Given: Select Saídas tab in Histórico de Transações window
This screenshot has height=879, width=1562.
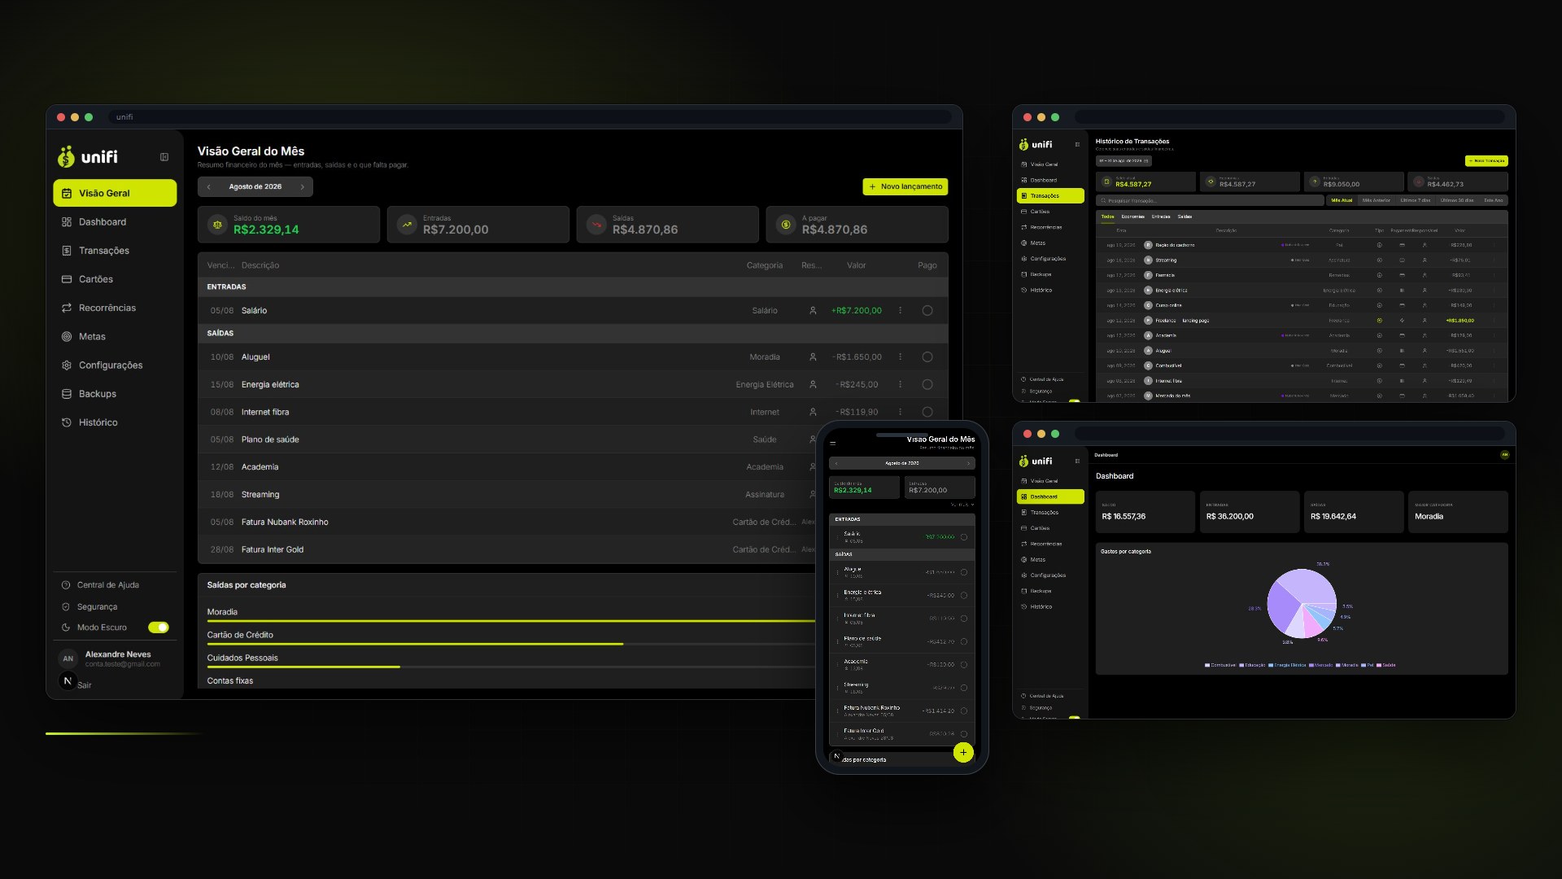Looking at the screenshot, I should 1185,217.
